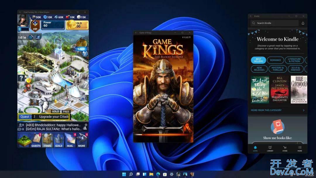
Task: Open the gold balance panel
Action: (x=77, y=25)
